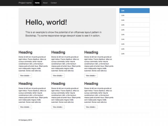Click the second Link below the active one
168x126 pixels.
click(134, 20)
